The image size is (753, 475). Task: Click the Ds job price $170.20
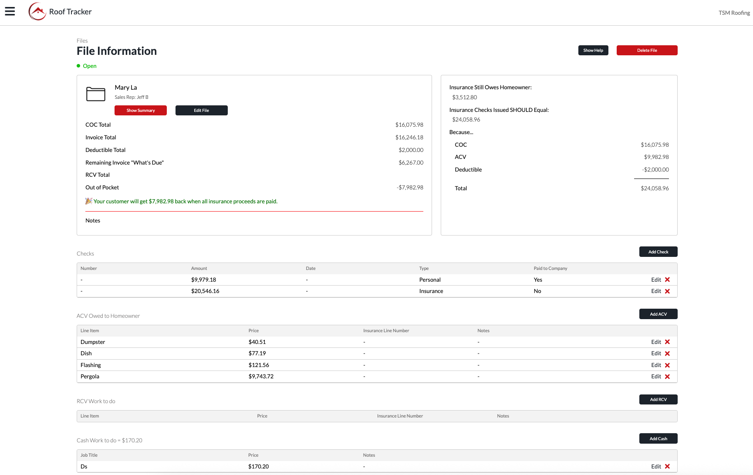258,467
